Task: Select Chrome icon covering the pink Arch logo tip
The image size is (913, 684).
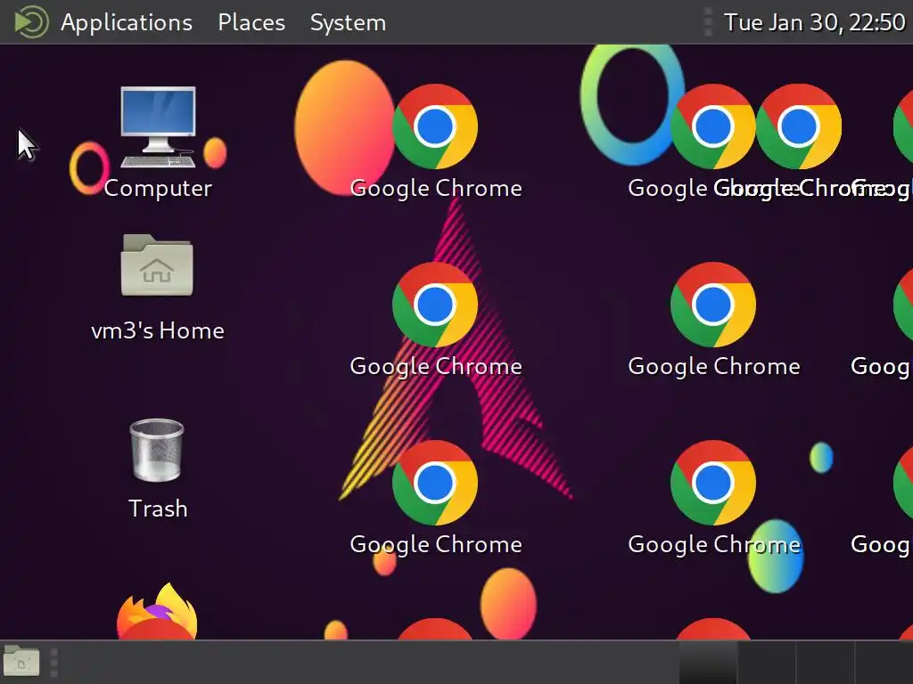Action: click(x=435, y=305)
